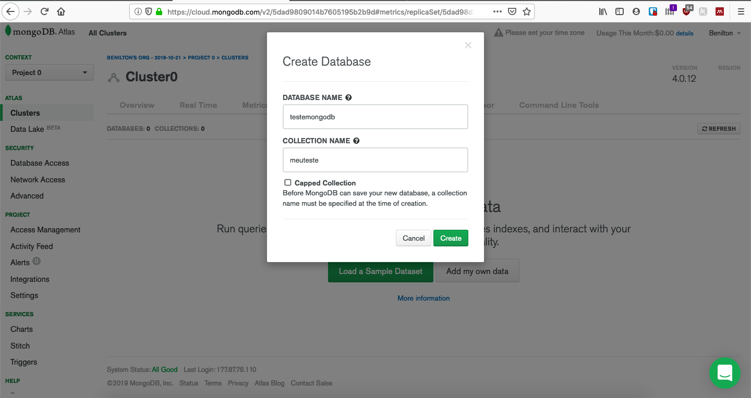Click the Database Name help icon
The image size is (751, 398).
click(348, 97)
